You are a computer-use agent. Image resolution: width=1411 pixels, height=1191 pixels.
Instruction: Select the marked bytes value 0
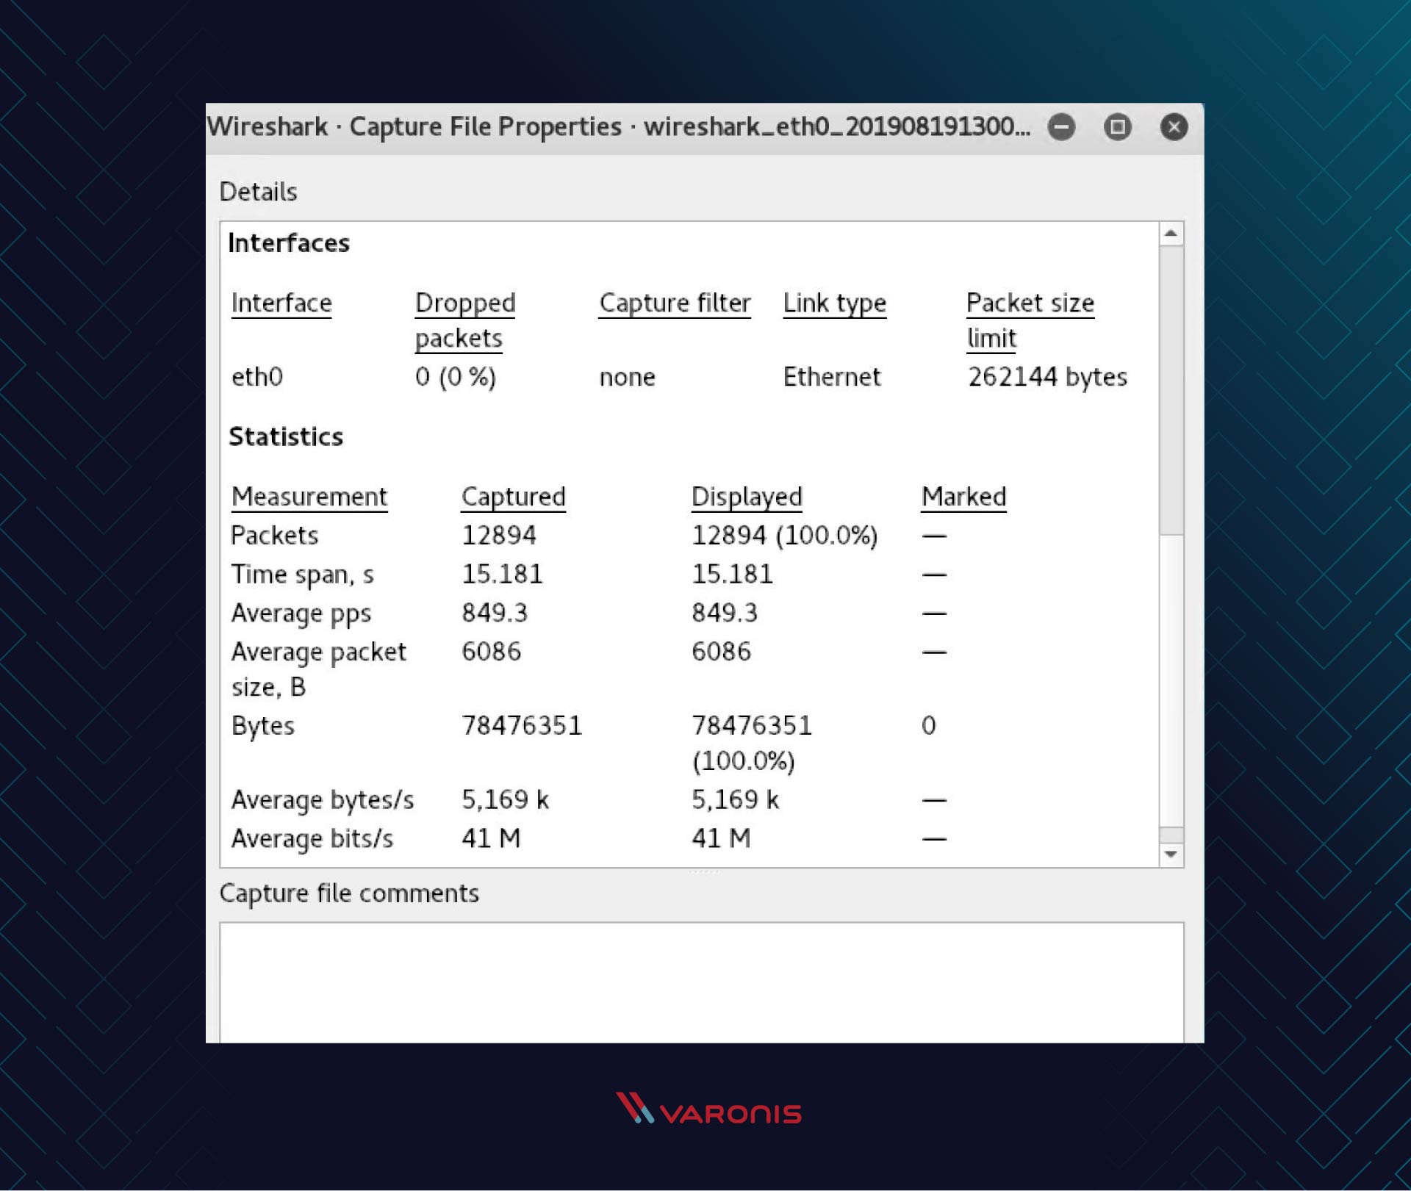click(x=929, y=726)
